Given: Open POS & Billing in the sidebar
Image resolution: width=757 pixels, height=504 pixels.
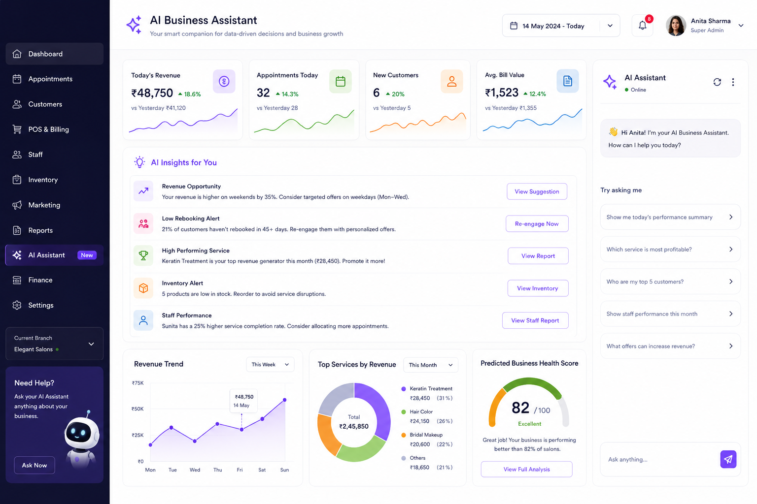Looking at the screenshot, I should 54,129.
